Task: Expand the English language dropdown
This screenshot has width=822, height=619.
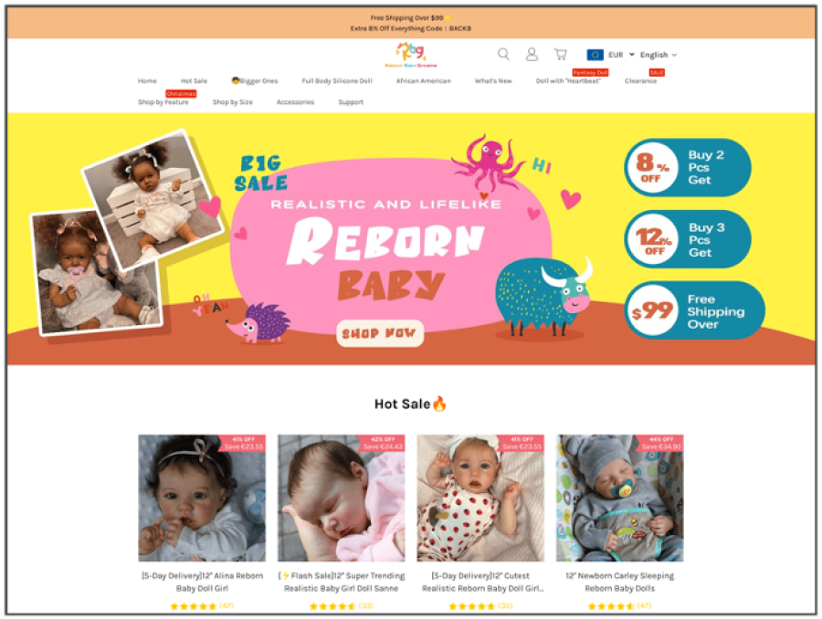Action: tap(658, 55)
